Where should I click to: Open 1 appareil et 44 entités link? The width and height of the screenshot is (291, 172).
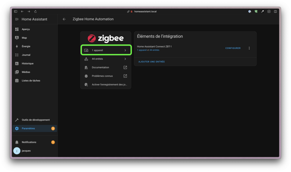point(148,50)
